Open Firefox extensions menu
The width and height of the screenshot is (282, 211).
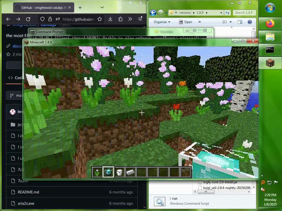[x=121, y=19]
